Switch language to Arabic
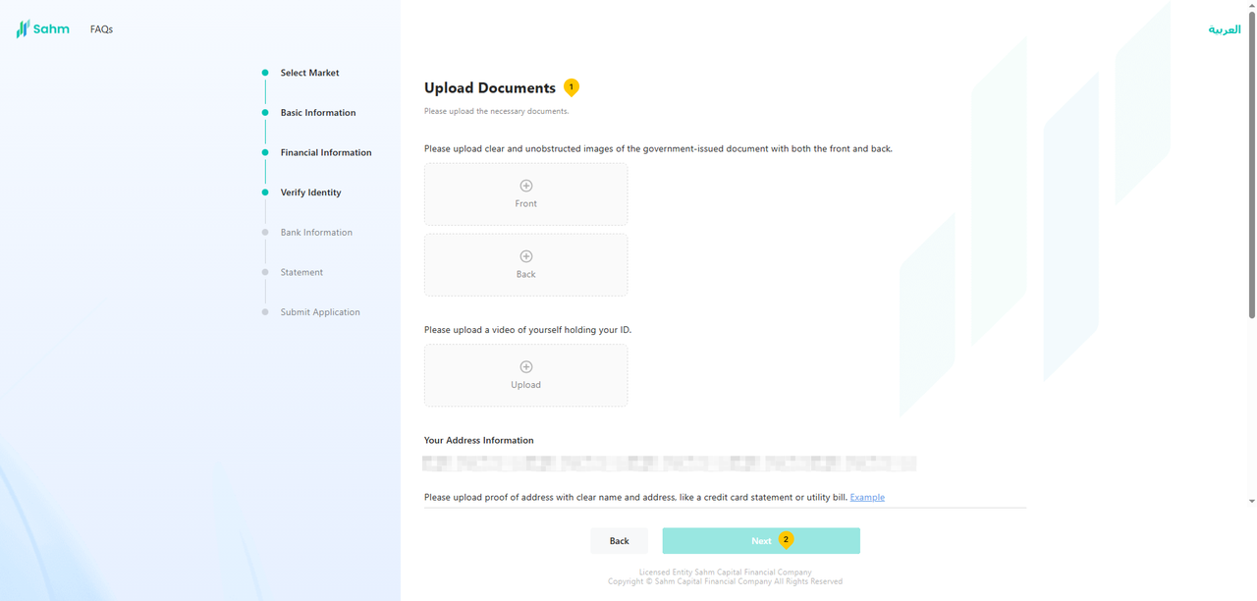Image resolution: width=1257 pixels, height=601 pixels. point(1224,29)
